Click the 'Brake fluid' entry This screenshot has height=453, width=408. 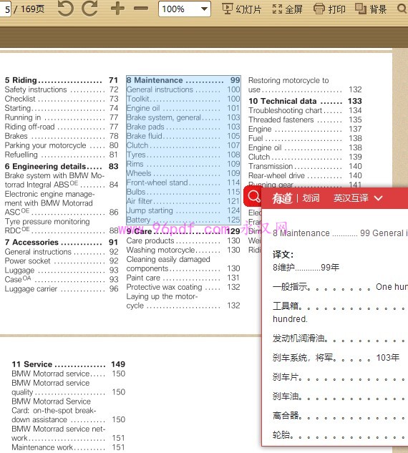(x=183, y=136)
